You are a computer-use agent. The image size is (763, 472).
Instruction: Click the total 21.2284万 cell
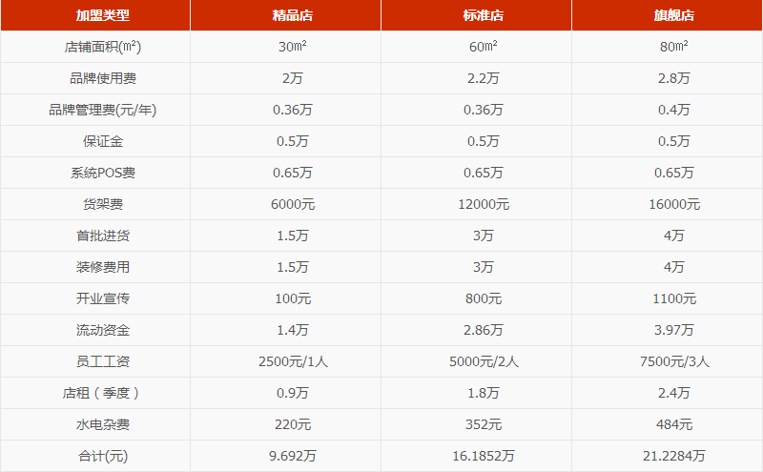point(674,456)
